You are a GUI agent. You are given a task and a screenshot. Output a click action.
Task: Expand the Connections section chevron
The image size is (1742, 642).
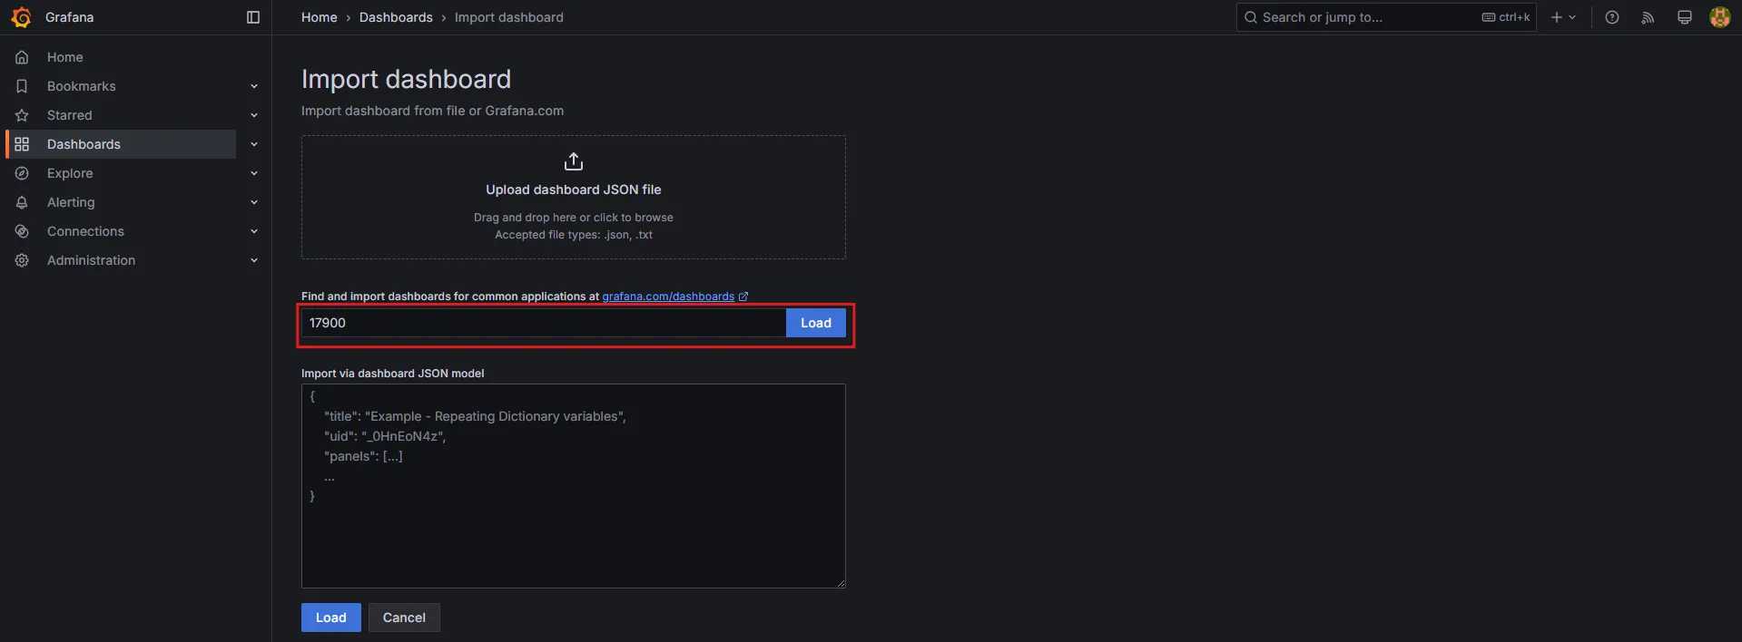(254, 231)
